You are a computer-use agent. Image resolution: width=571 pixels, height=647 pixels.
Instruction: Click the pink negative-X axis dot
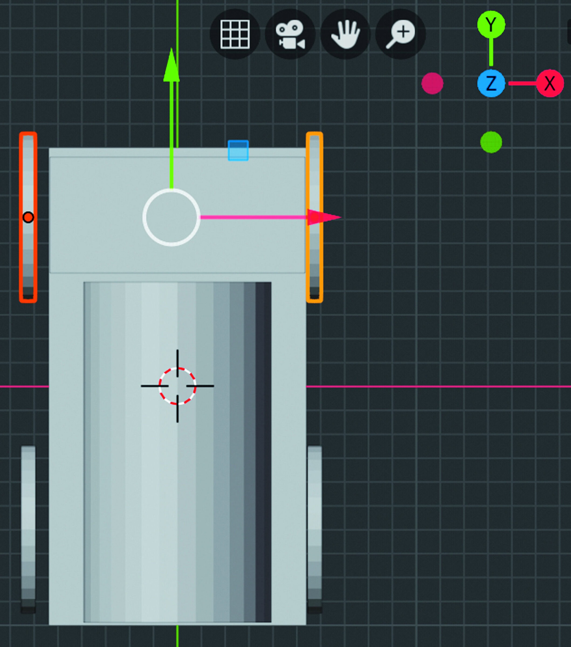click(432, 83)
